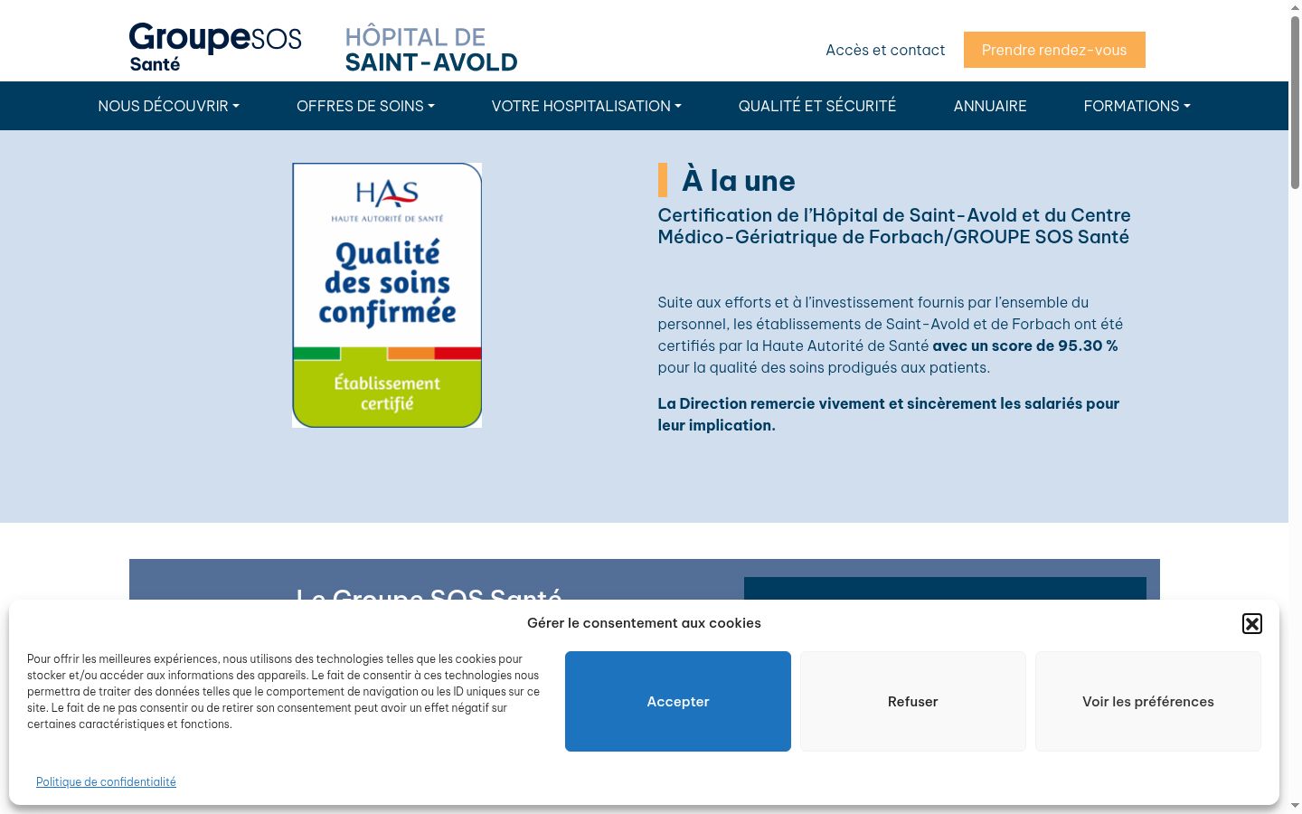1302x814 pixels.
Task: Click the 'La Direction remercie vivement' paragraph
Action: (889, 414)
